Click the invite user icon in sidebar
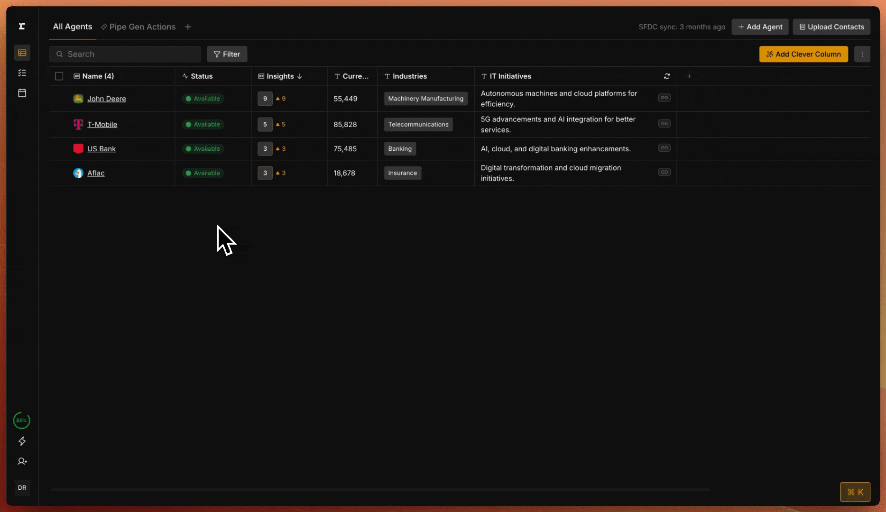This screenshot has height=512, width=886. (x=22, y=461)
